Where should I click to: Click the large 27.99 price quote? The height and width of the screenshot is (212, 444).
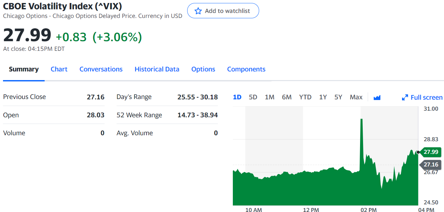[x=27, y=35]
